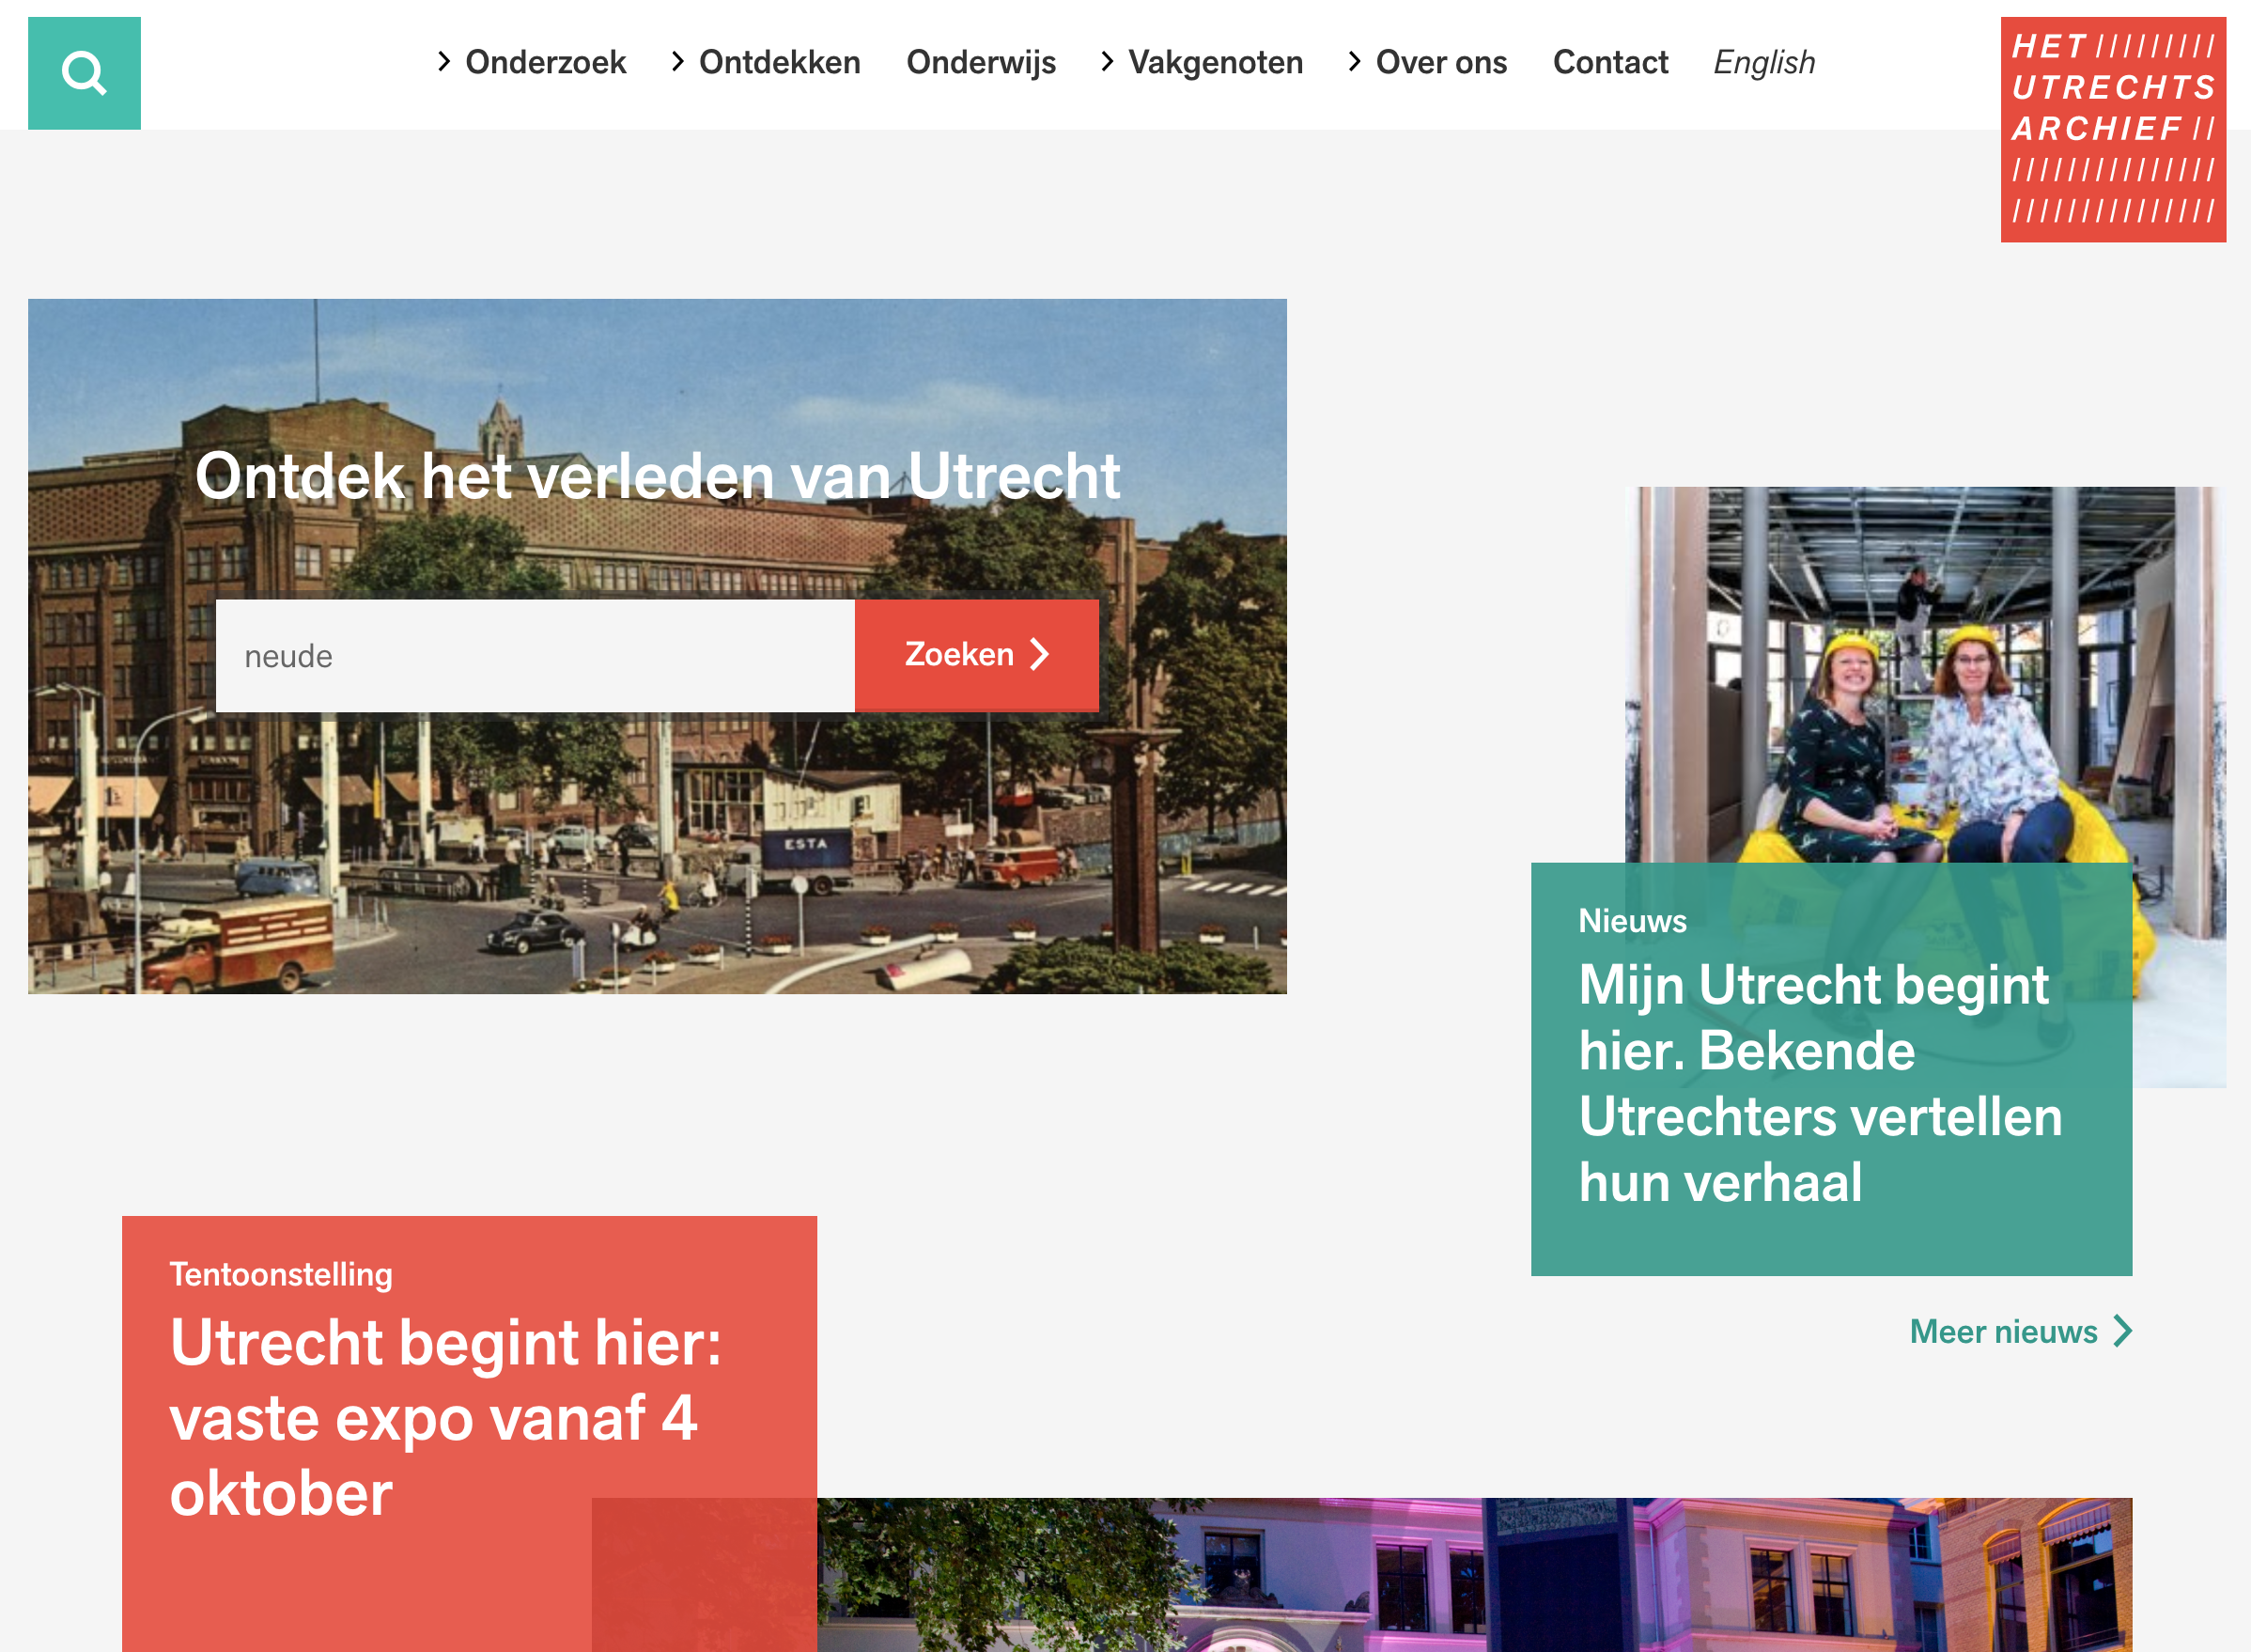Select the Ontdekken menu label

779,62
